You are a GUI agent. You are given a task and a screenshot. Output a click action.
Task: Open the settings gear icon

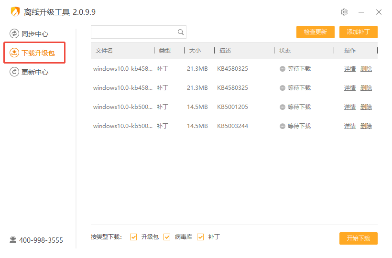pos(344,12)
